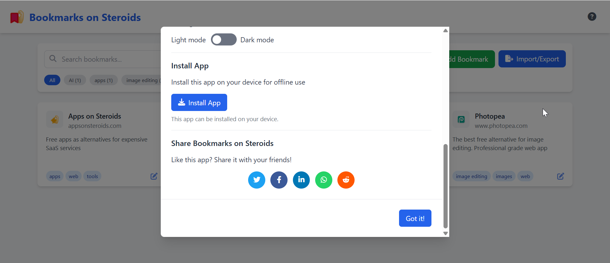Share on Facebook via the f icon
The height and width of the screenshot is (263, 610).
tap(279, 180)
